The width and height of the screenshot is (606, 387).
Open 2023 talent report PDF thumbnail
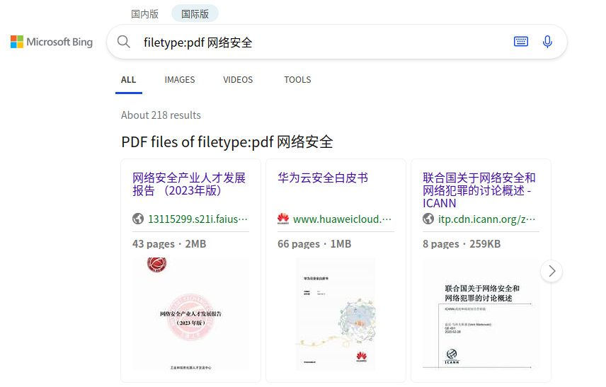click(191, 314)
